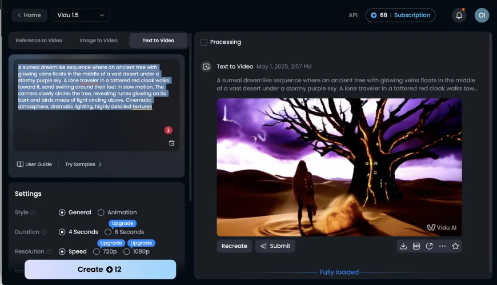The width and height of the screenshot is (497, 285).
Task: Switch to the Reference to Video tab
Action: click(39, 41)
